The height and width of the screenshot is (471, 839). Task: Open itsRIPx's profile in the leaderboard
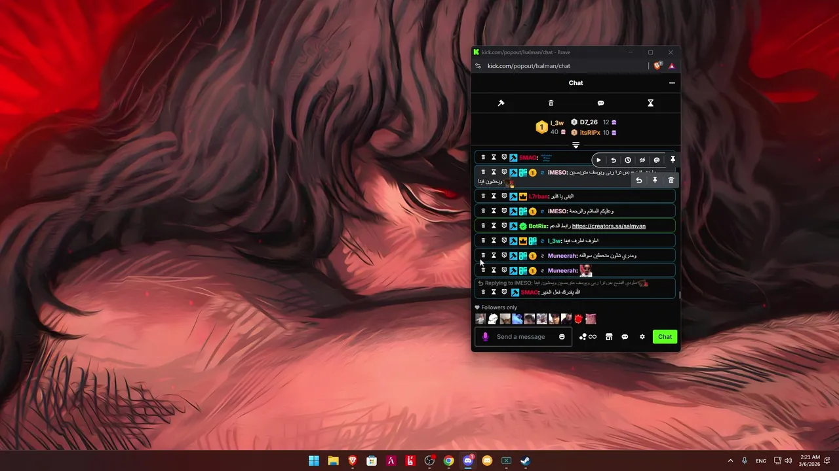pyautogui.click(x=590, y=133)
